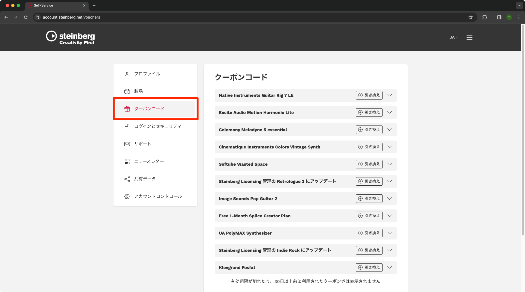Viewport: 525px width, 292px height.
Task: Expand Free 1-Month Splice Creator Plan row
Action: [390, 216]
